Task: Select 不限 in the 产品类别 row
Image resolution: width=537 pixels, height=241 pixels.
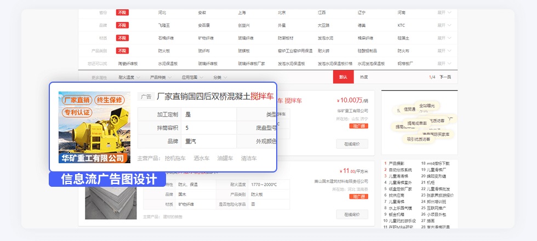Action: tap(122, 50)
